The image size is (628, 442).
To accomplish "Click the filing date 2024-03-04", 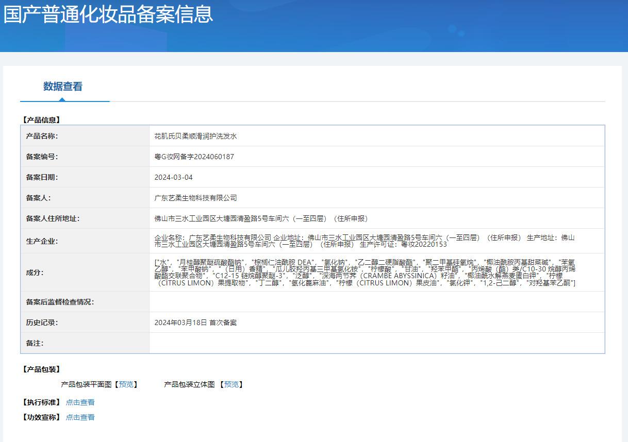I will tap(173, 177).
